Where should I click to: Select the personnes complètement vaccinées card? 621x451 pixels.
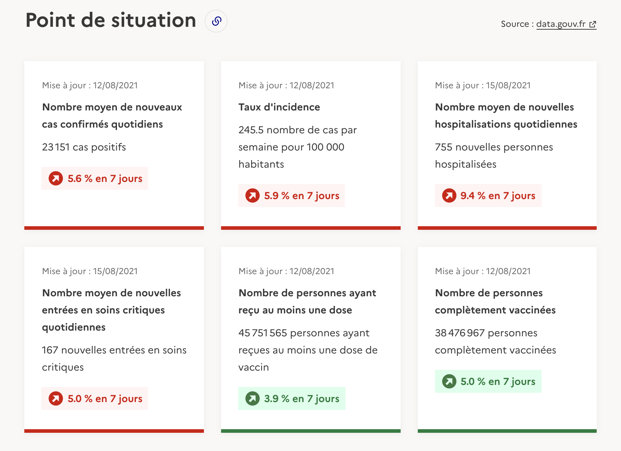pyautogui.click(x=507, y=340)
